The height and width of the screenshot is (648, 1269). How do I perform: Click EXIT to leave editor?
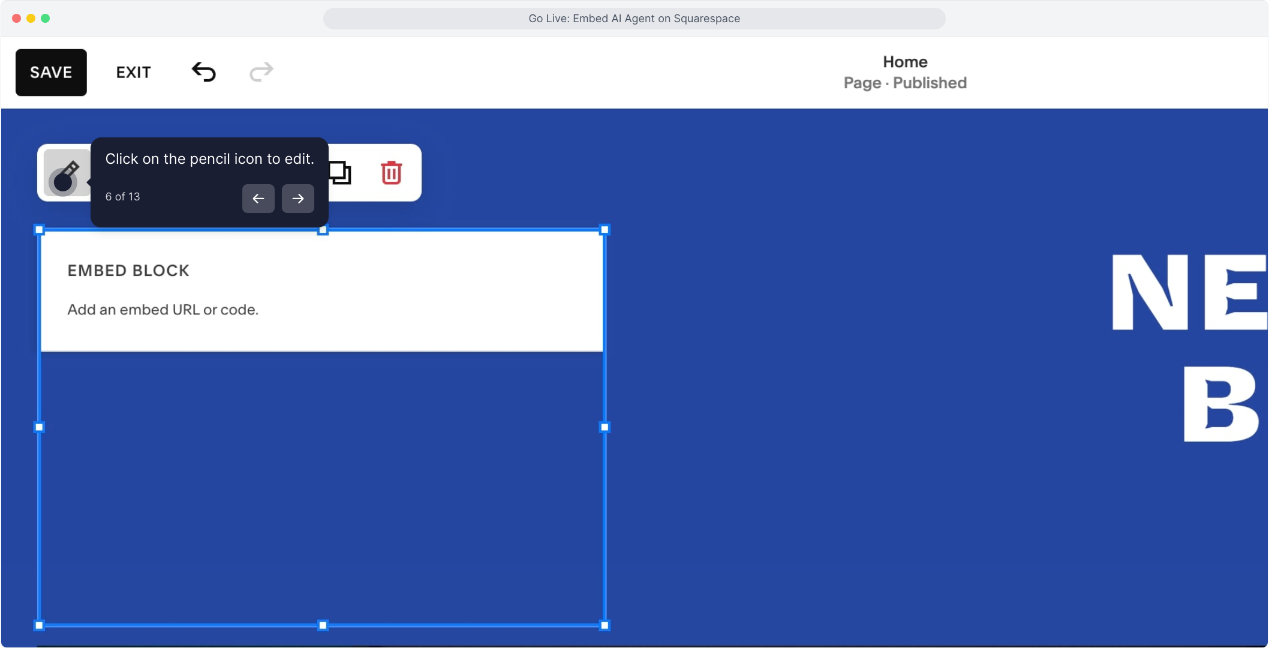pyautogui.click(x=133, y=72)
